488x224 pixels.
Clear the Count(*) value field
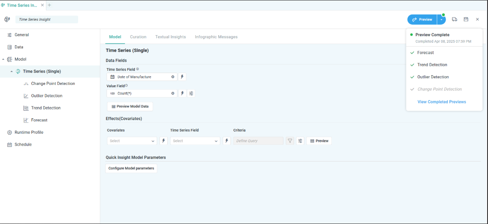(173, 93)
